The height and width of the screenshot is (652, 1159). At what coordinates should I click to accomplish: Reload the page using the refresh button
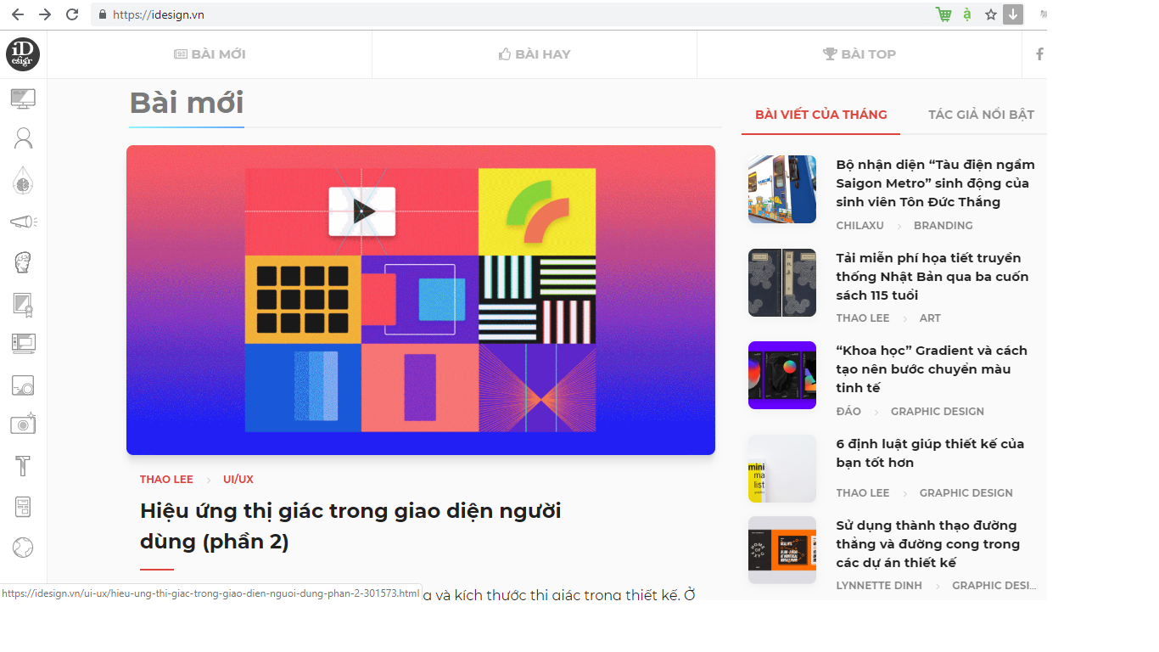(x=72, y=14)
